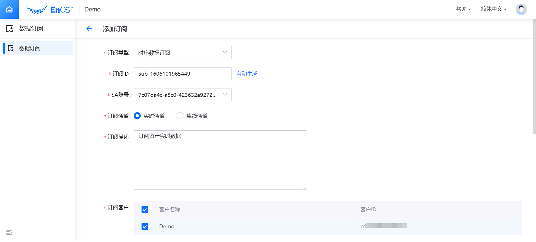Open the 简体中文 language dropdown
536x242 pixels.
[x=494, y=9]
